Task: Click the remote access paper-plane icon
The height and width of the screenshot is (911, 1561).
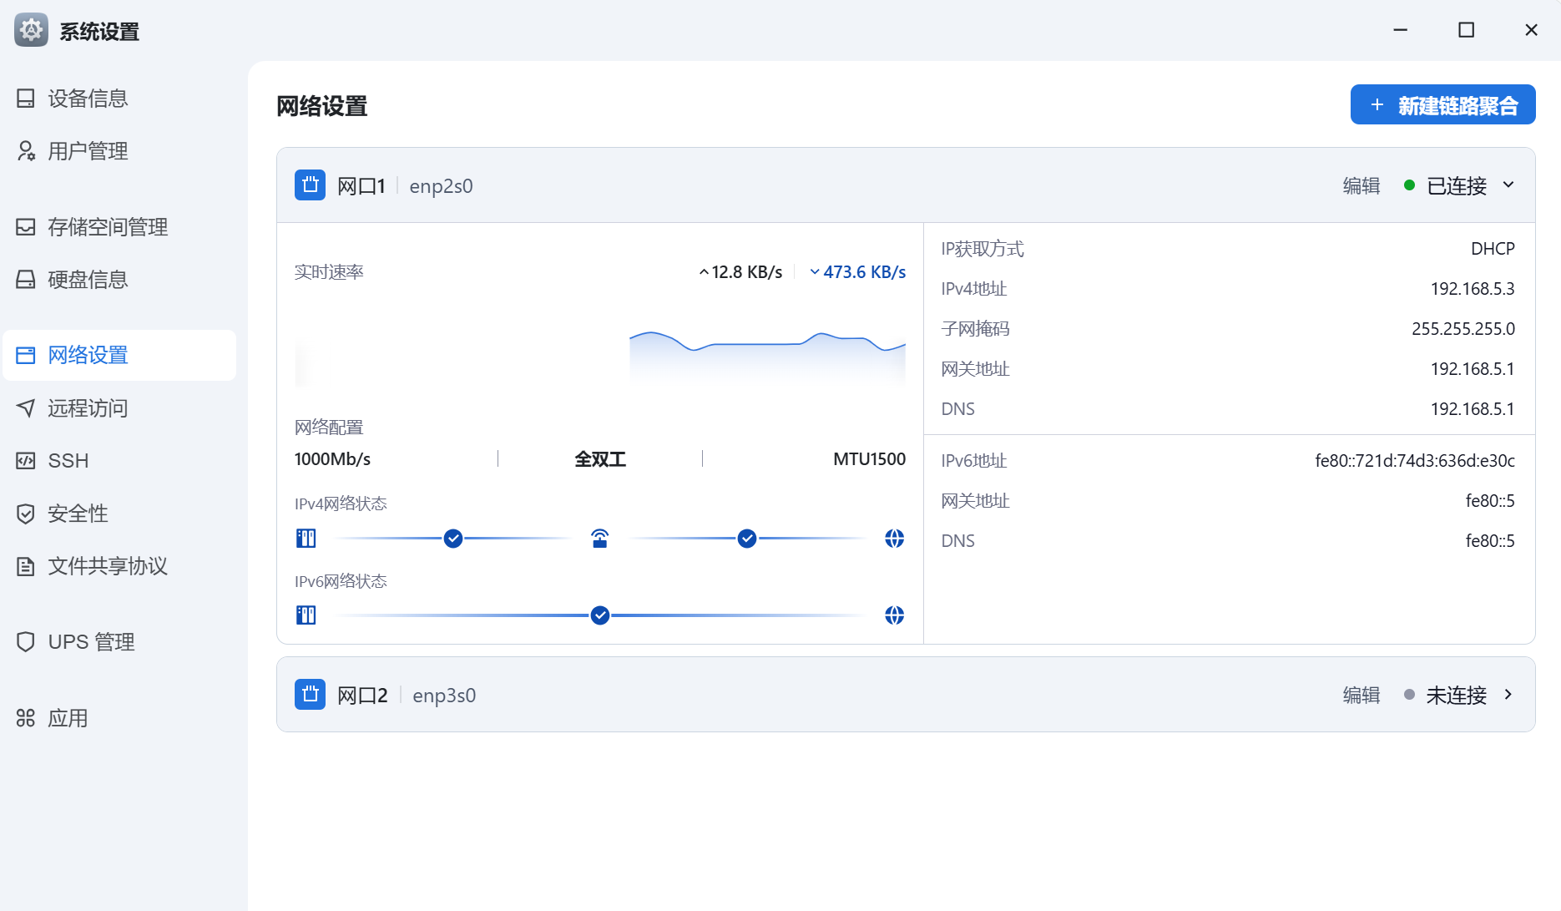Action: (26, 408)
